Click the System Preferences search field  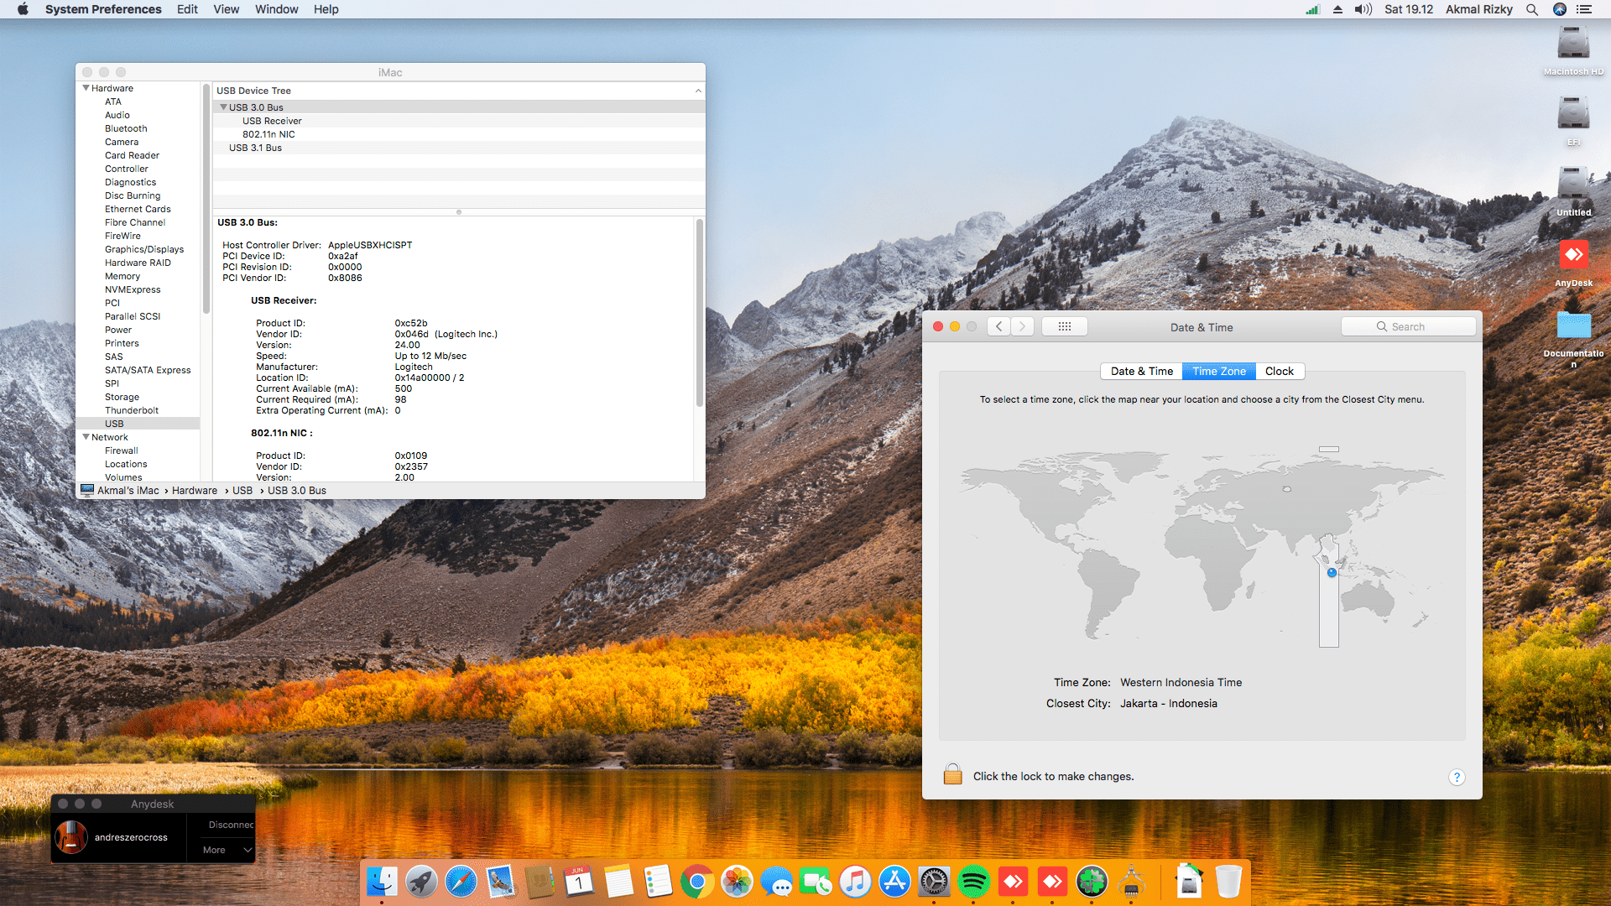click(x=1408, y=326)
